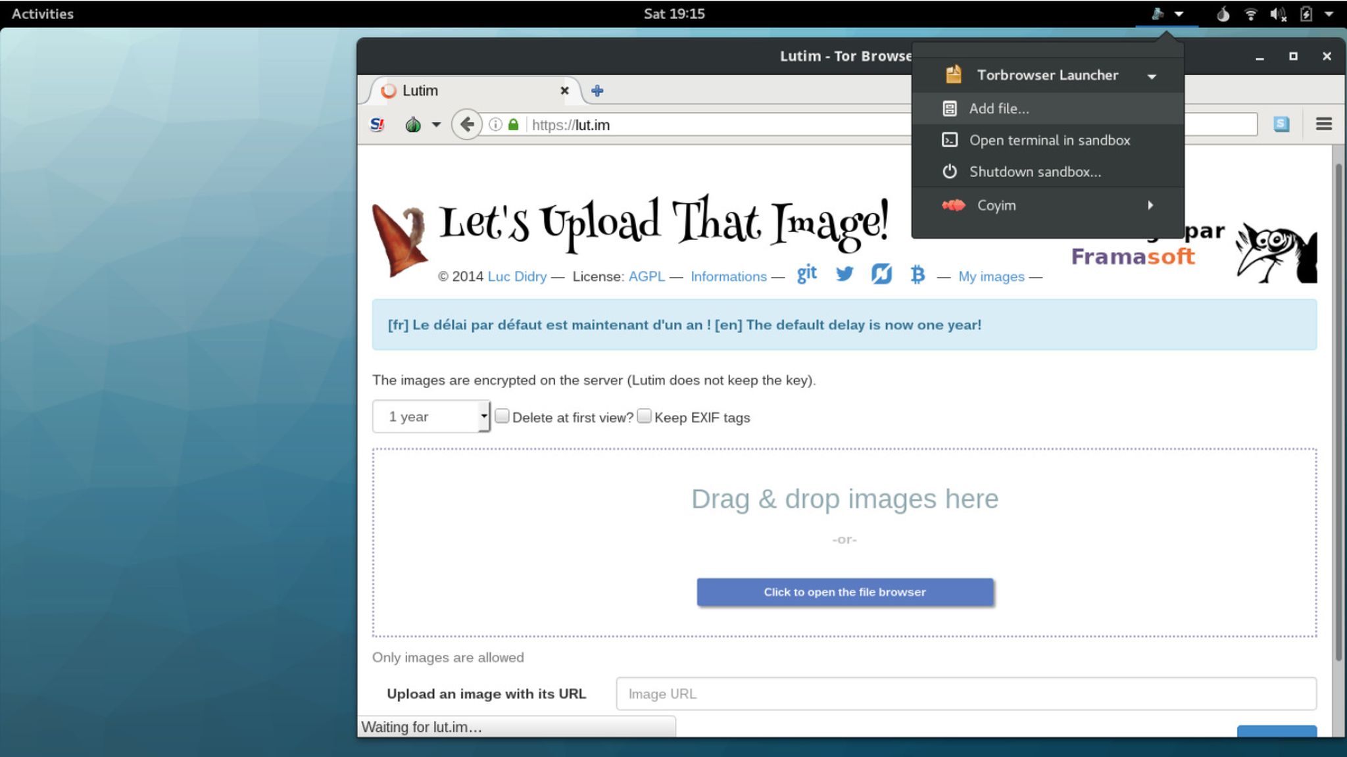Enable Delete at first view checkbox
This screenshot has width=1347, height=757.
502,416
